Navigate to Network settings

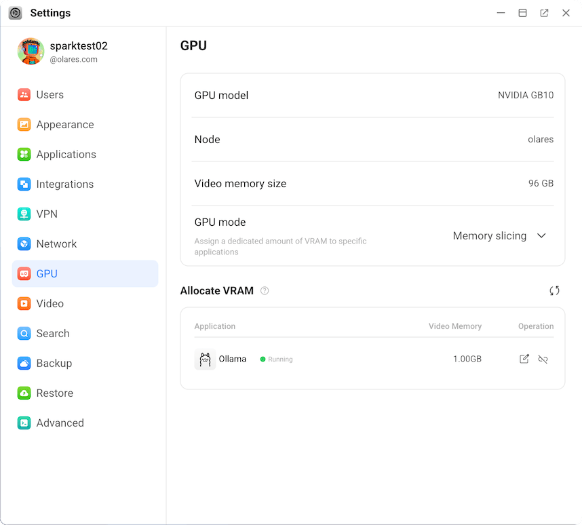(56, 244)
